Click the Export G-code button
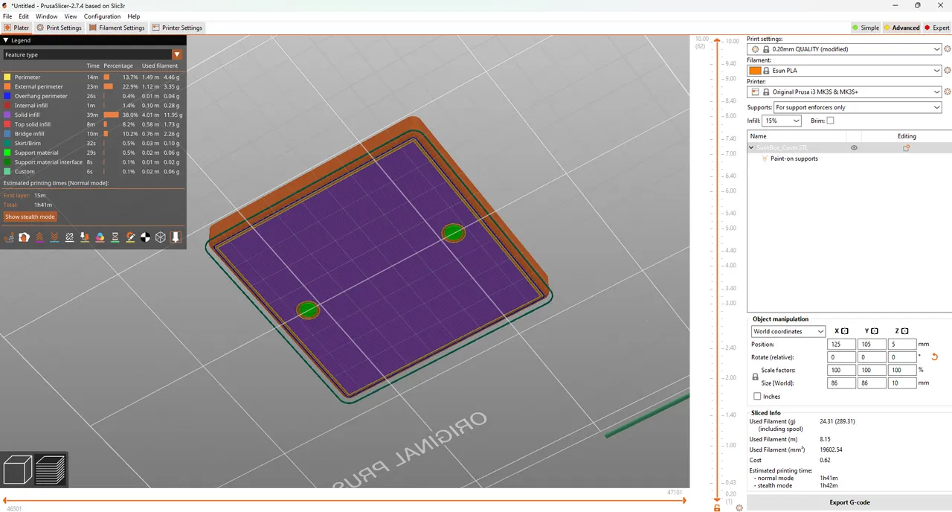 (849, 502)
